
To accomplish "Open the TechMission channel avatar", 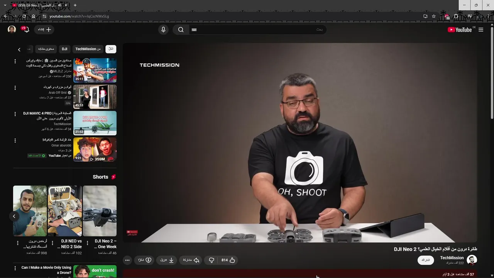I will (x=472, y=260).
